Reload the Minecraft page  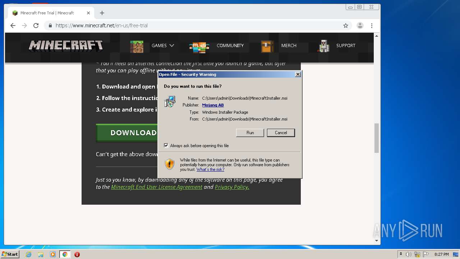[36, 26]
